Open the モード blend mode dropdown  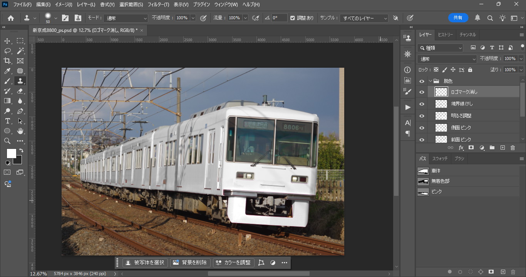coord(126,18)
